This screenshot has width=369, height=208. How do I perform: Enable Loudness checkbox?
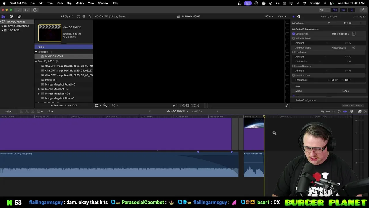tap(293, 52)
